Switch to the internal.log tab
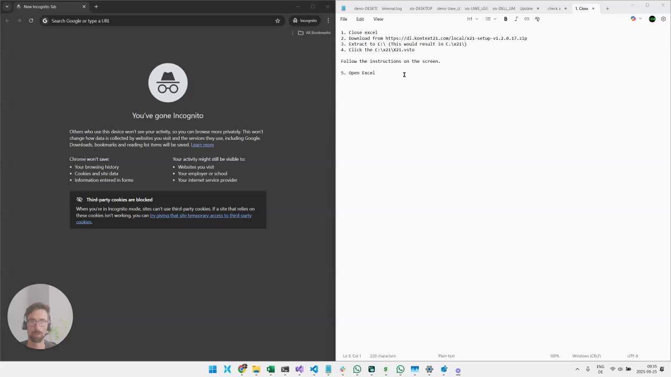 tap(392, 8)
